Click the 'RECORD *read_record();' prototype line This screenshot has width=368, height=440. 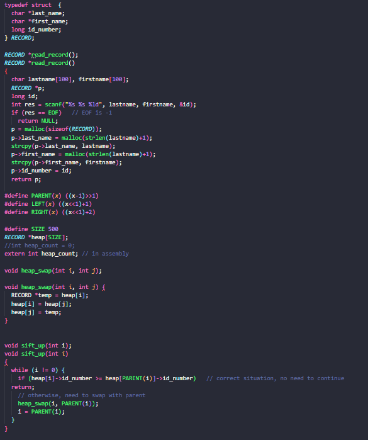(42, 55)
